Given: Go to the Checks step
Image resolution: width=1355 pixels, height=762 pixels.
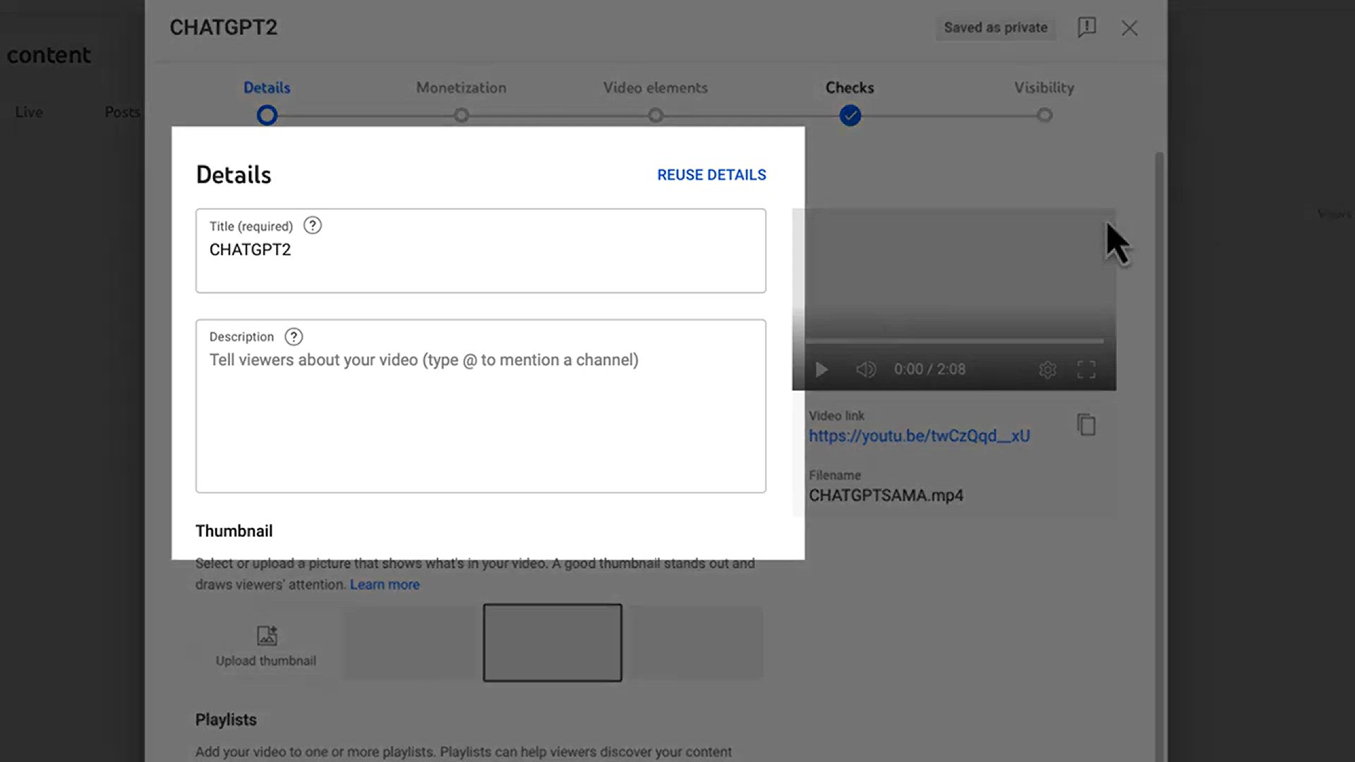Looking at the screenshot, I should point(850,87).
